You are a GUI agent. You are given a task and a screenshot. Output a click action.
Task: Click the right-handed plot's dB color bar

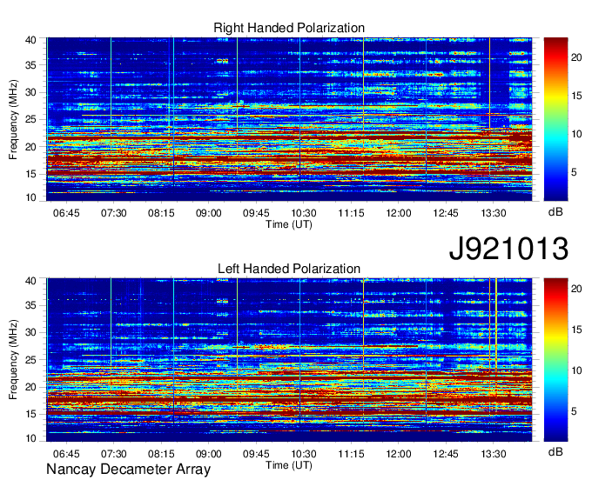[555, 119]
